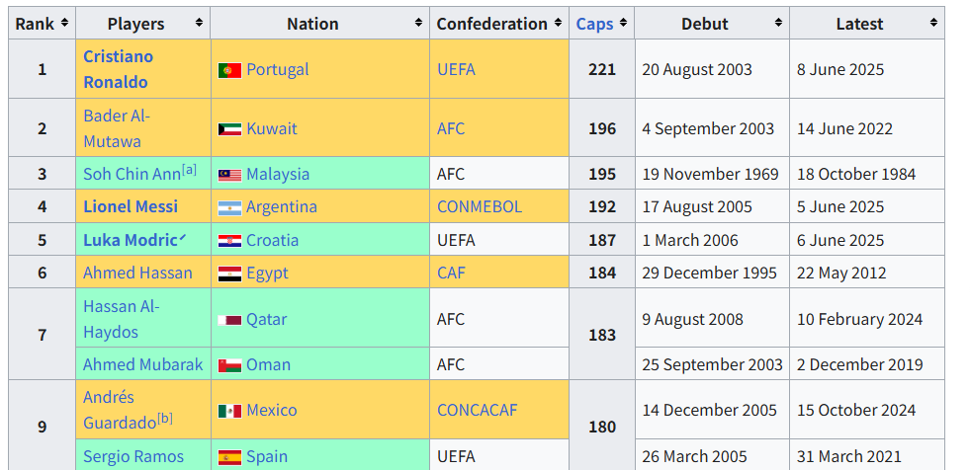Sort by Latest date arrows
Image resolution: width=970 pixels, height=470 pixels.
[933, 24]
